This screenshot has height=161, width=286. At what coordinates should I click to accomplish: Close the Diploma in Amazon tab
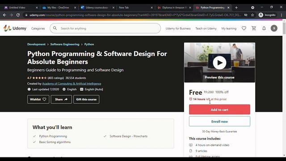190,8
